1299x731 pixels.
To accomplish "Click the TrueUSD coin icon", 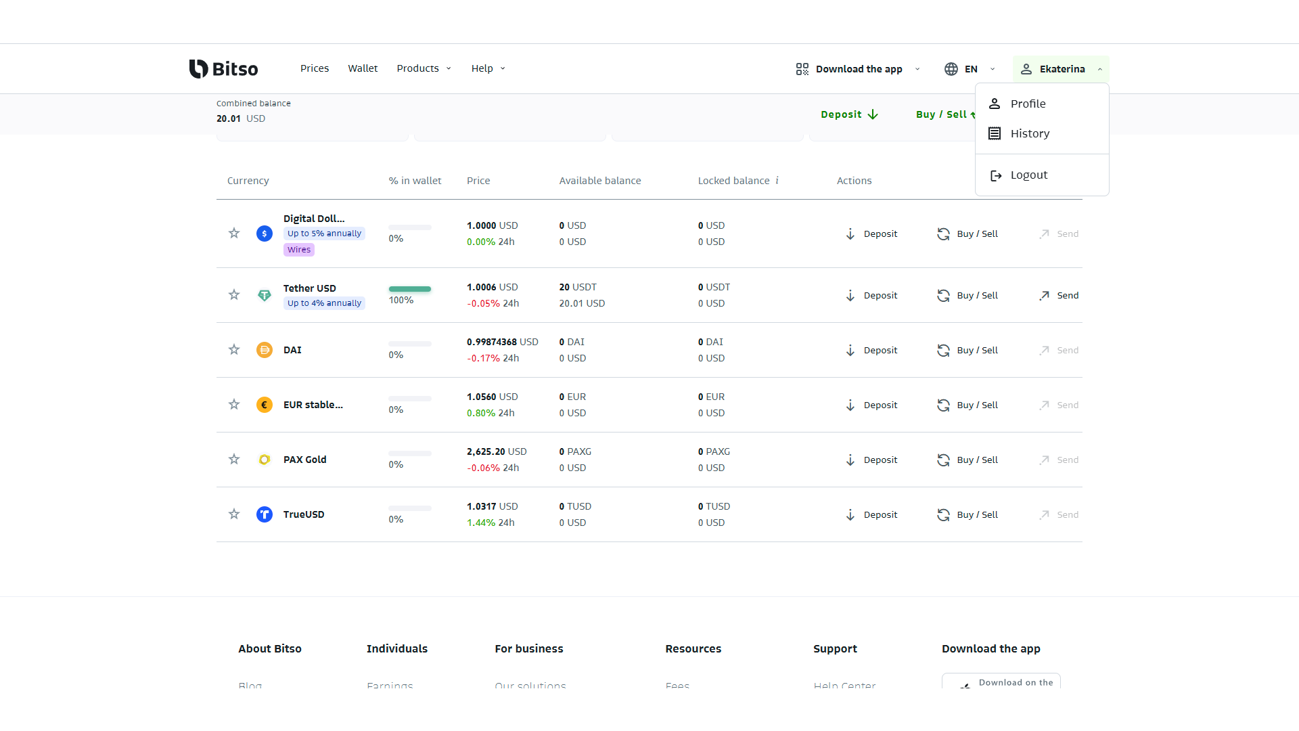I will point(265,514).
